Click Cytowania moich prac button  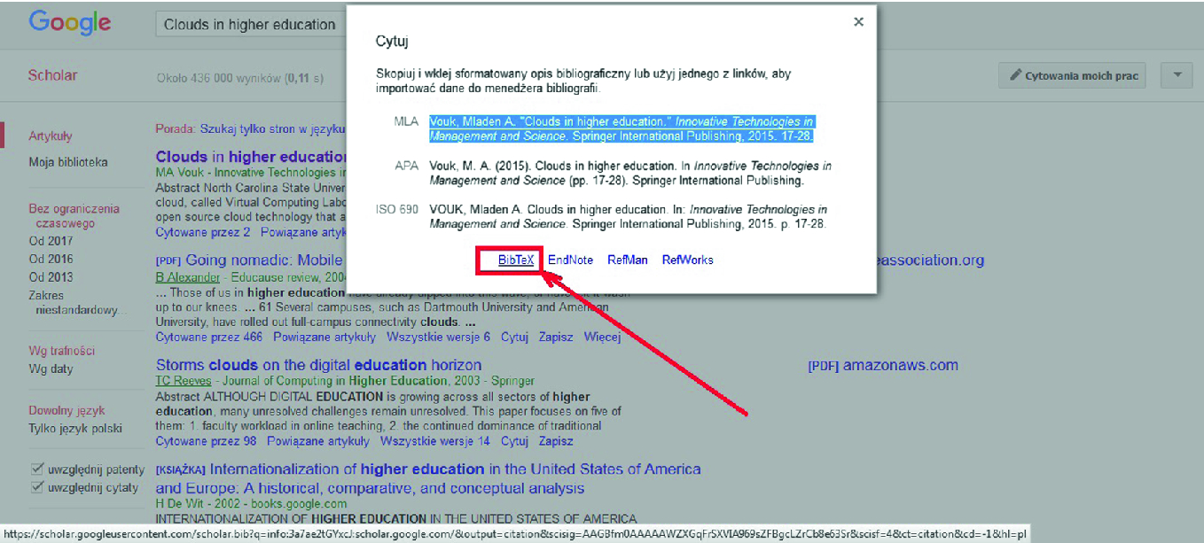pyautogui.click(x=1072, y=75)
